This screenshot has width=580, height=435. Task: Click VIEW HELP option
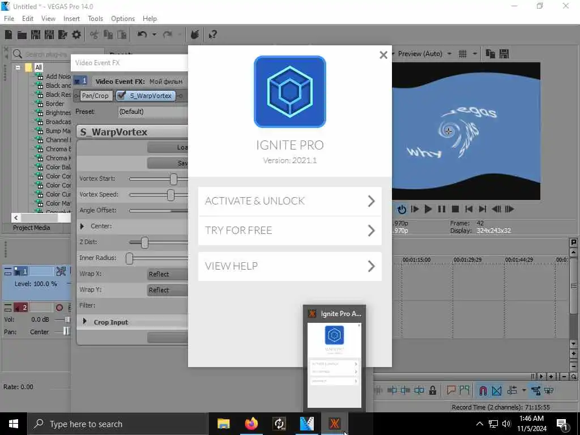290,266
